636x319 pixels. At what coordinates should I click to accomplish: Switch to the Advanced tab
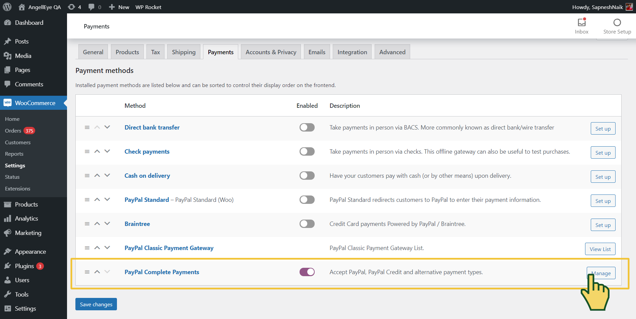click(x=392, y=52)
